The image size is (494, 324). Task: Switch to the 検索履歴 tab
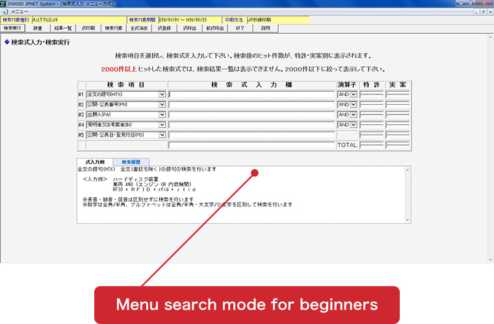pyautogui.click(x=135, y=162)
